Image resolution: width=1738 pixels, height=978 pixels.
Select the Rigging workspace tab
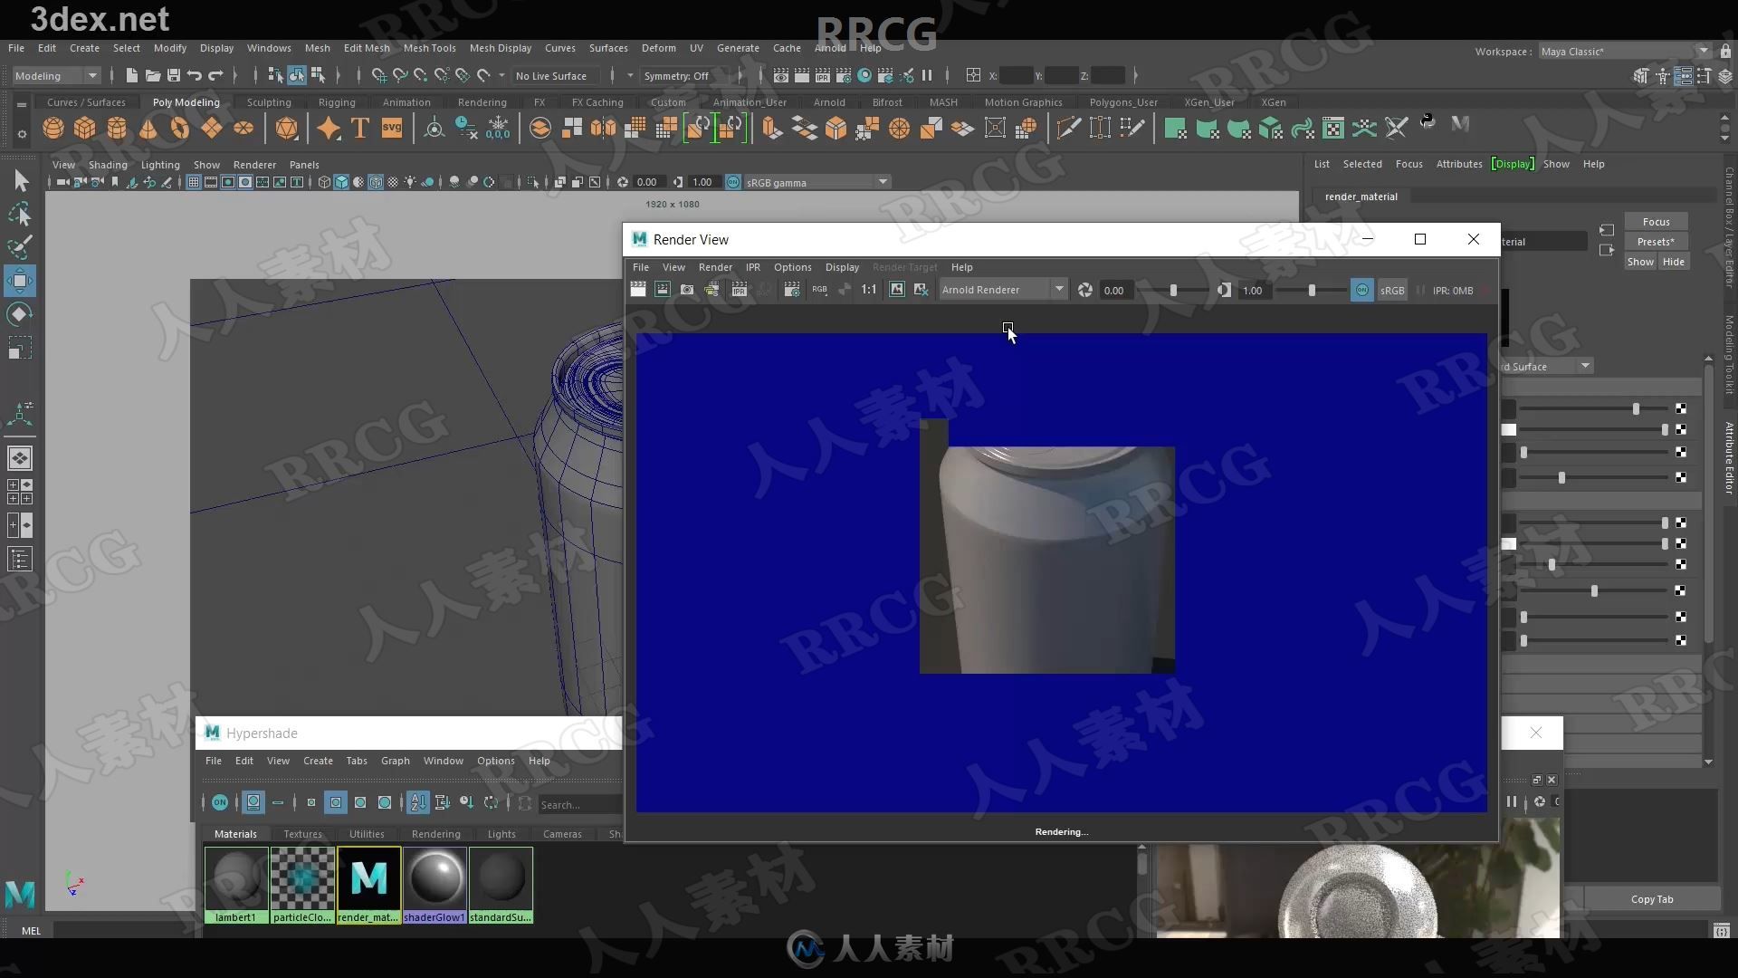click(x=336, y=101)
